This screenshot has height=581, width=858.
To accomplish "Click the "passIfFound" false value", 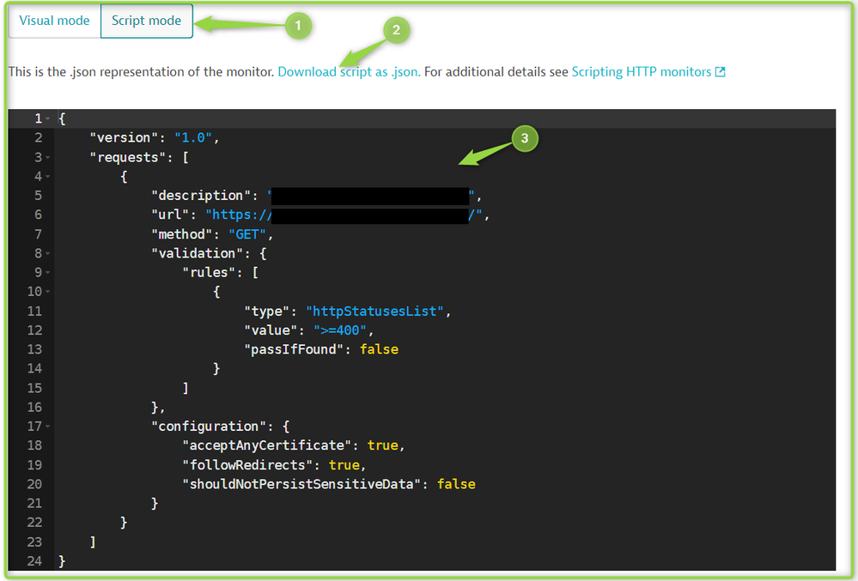I will tap(379, 349).
